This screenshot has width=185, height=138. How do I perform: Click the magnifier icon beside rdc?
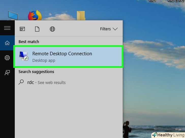click(x=21, y=82)
